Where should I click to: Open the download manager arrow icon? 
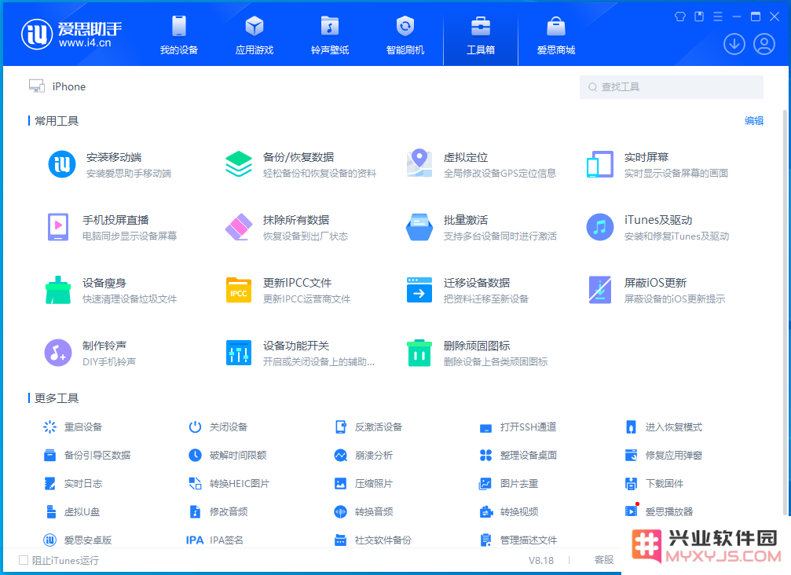coord(734,44)
